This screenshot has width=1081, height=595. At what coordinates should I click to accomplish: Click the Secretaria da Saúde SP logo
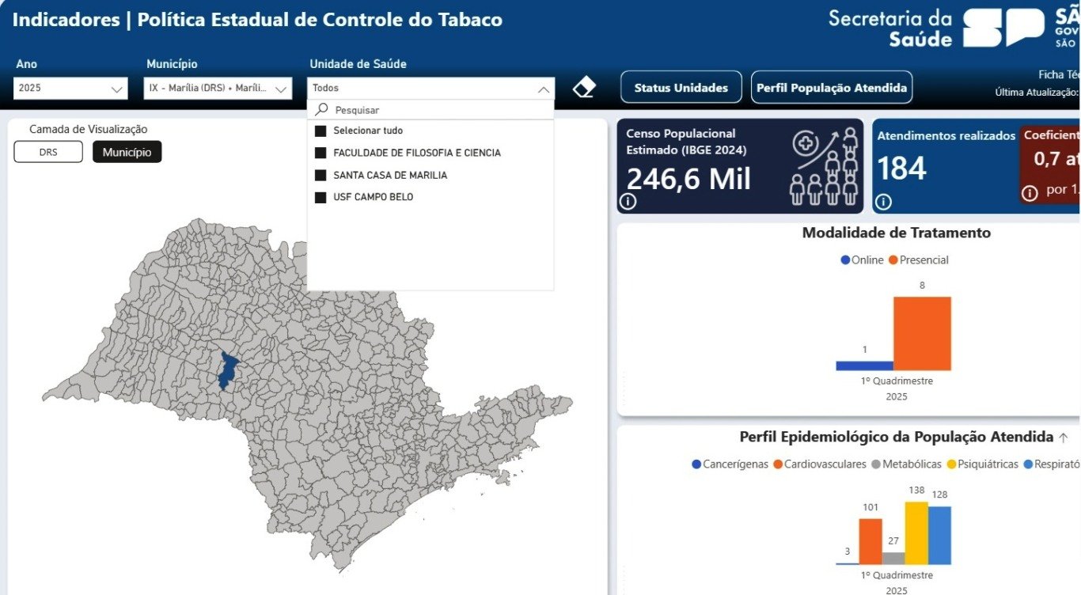(1003, 28)
